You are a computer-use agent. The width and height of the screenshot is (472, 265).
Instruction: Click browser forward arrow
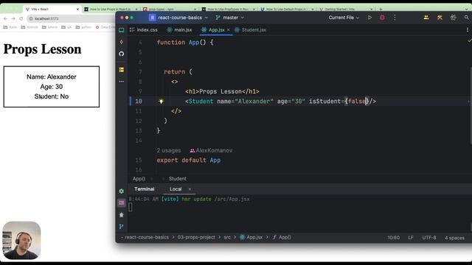coord(13,18)
